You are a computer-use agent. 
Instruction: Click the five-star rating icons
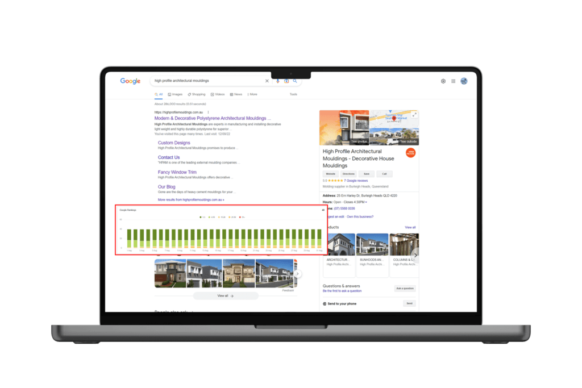pos(335,181)
